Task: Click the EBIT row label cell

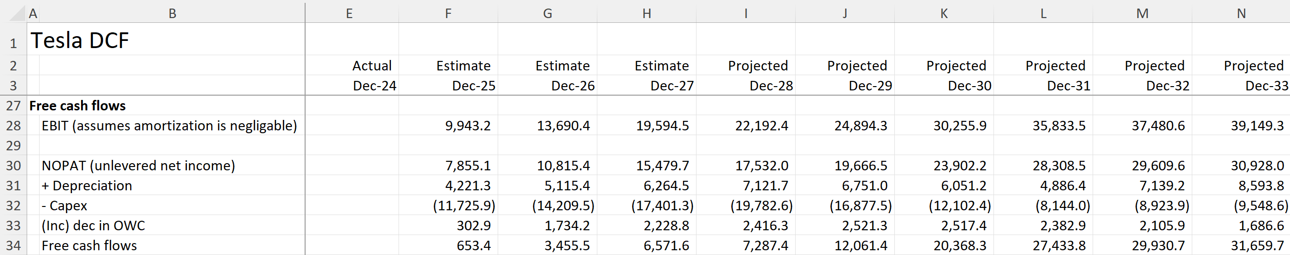Action: point(169,126)
